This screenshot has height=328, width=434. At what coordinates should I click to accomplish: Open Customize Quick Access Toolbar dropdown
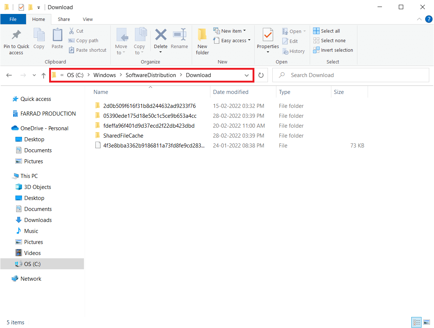pos(39,7)
